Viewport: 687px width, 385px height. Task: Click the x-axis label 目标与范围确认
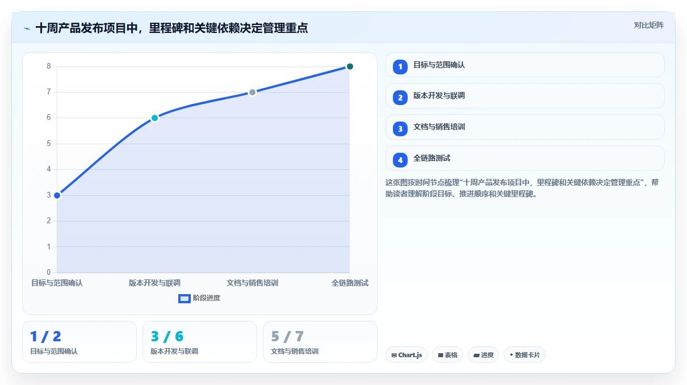pyautogui.click(x=57, y=283)
